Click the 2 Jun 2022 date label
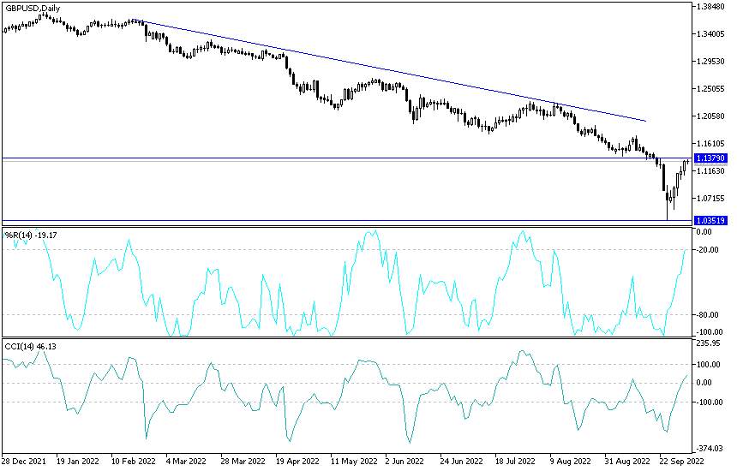The image size is (737, 471). [x=404, y=461]
